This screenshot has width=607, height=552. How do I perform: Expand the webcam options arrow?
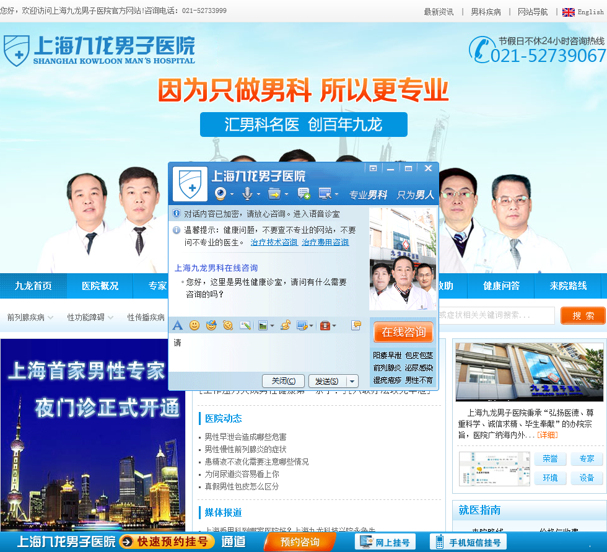point(232,194)
